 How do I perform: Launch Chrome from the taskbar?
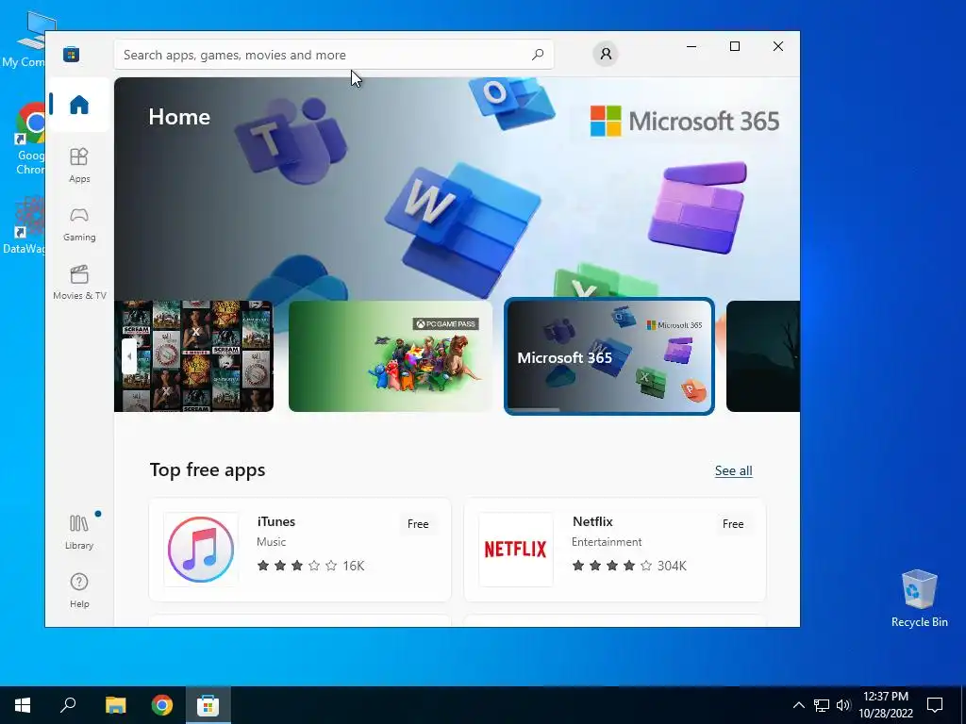tap(162, 705)
